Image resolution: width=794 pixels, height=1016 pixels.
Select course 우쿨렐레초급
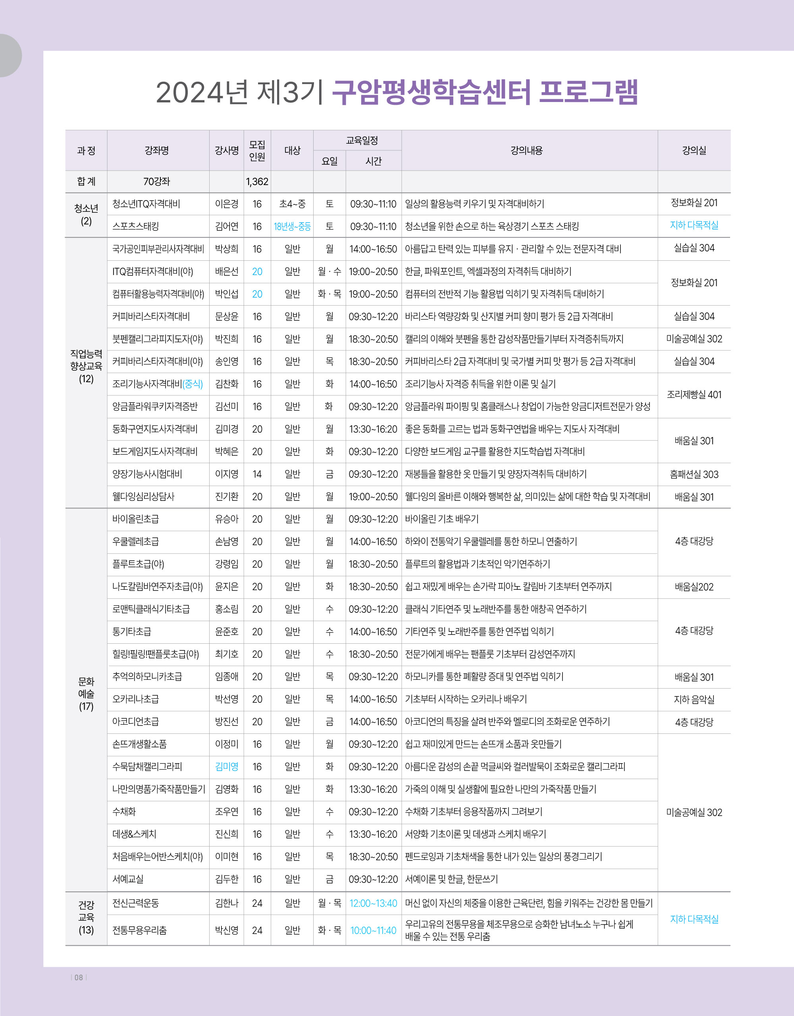(135, 542)
